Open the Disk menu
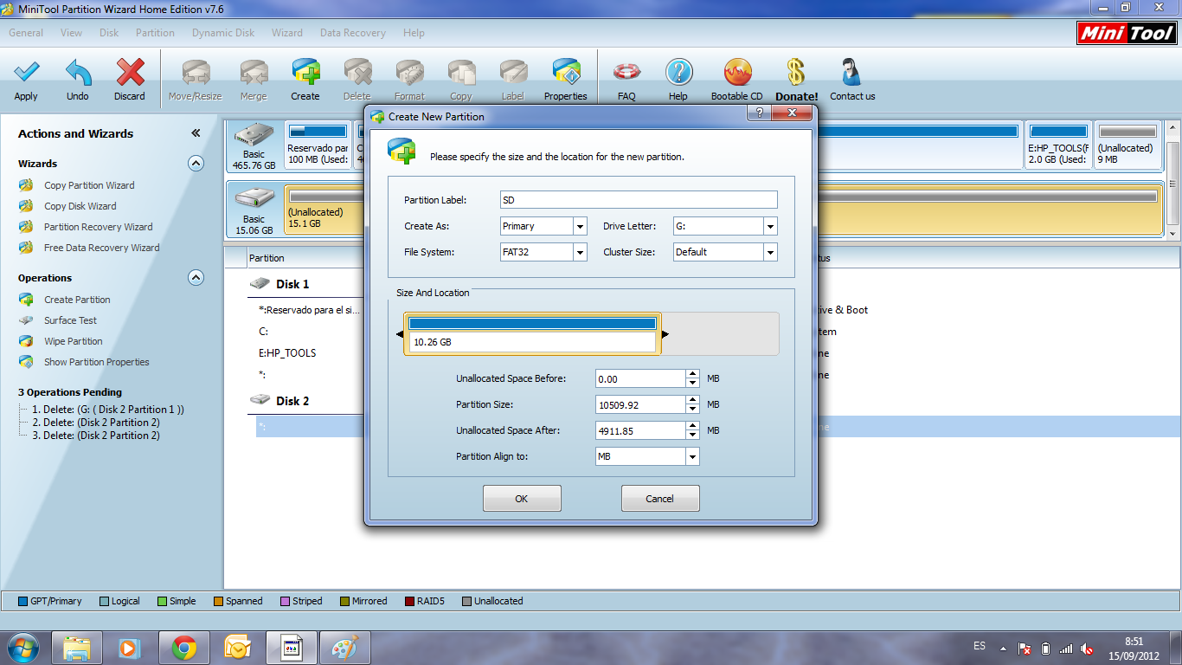Viewport: 1182px width, 665px height. pos(109,33)
